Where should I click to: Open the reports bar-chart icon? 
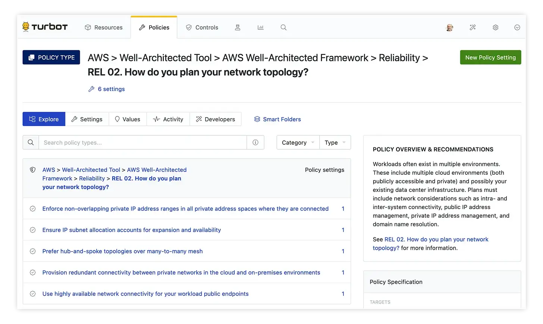pyautogui.click(x=261, y=27)
